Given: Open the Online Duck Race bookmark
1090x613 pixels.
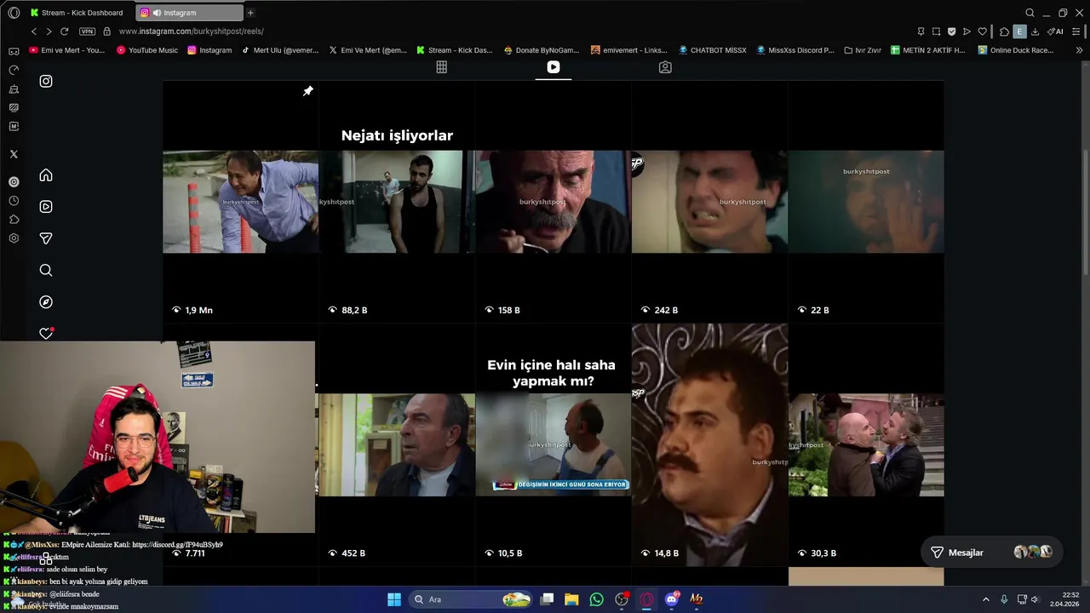Looking at the screenshot, I should 1016,50.
